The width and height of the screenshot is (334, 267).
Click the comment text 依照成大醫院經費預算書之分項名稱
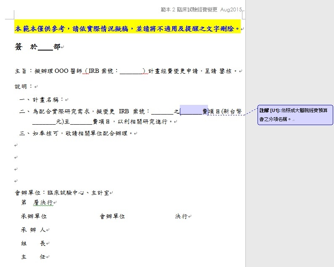[x=293, y=115]
